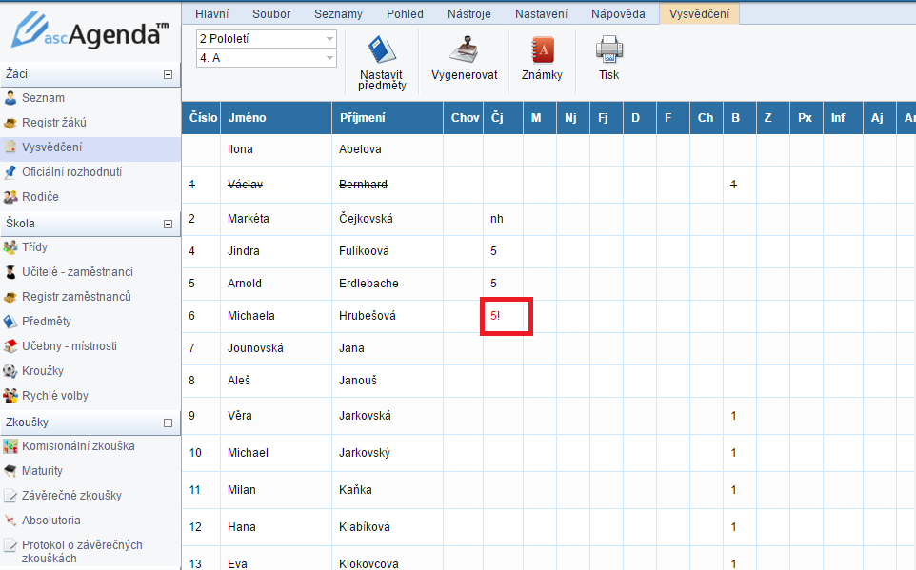Open the Hlavní menu tab
The width and height of the screenshot is (916, 570).
click(x=212, y=14)
